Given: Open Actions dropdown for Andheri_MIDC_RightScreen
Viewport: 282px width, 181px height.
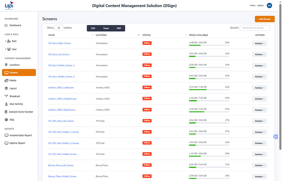Looking at the screenshot, I should click(259, 110).
